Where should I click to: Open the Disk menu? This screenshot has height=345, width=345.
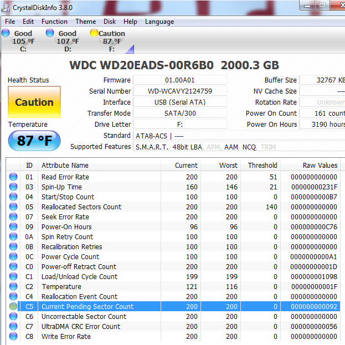tap(110, 22)
